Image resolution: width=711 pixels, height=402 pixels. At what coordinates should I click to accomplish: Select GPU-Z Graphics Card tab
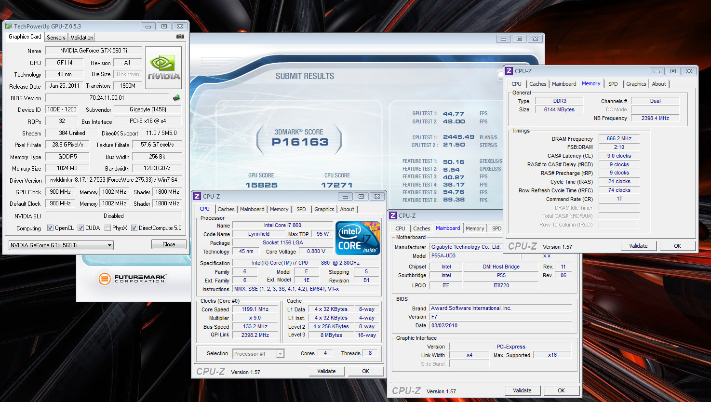pos(25,37)
